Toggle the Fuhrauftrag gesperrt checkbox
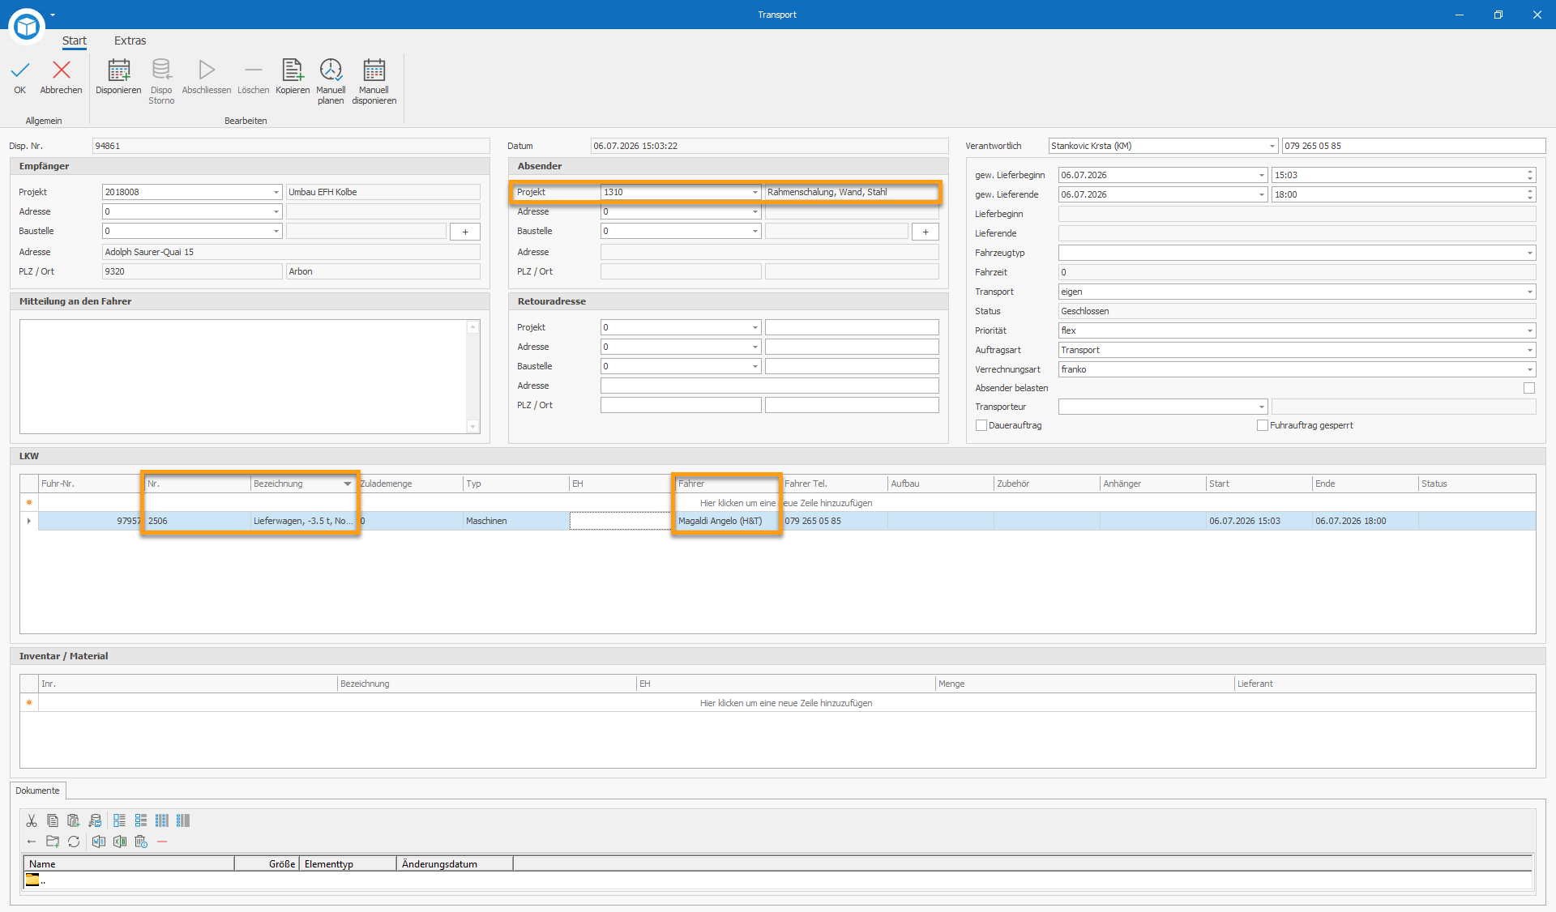This screenshot has height=912, width=1556. click(1262, 425)
